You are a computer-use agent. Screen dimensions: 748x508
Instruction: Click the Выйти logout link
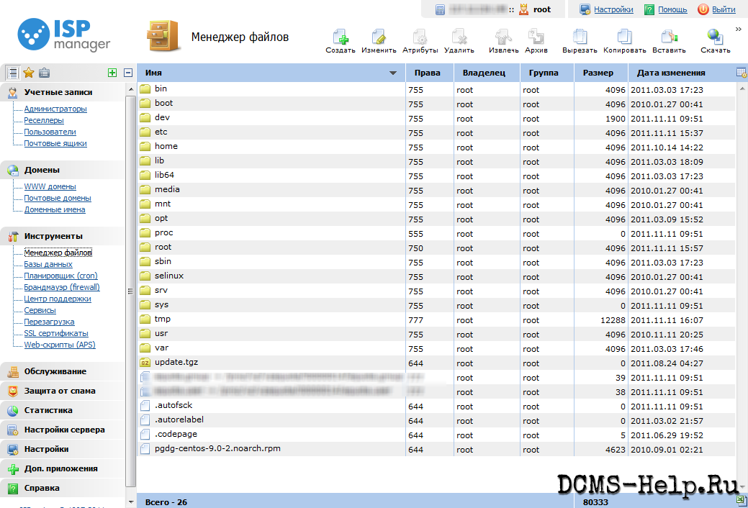point(724,9)
